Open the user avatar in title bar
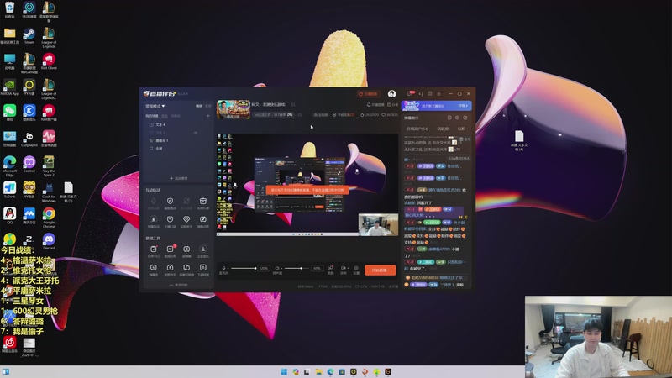672x378 pixels. pos(391,94)
